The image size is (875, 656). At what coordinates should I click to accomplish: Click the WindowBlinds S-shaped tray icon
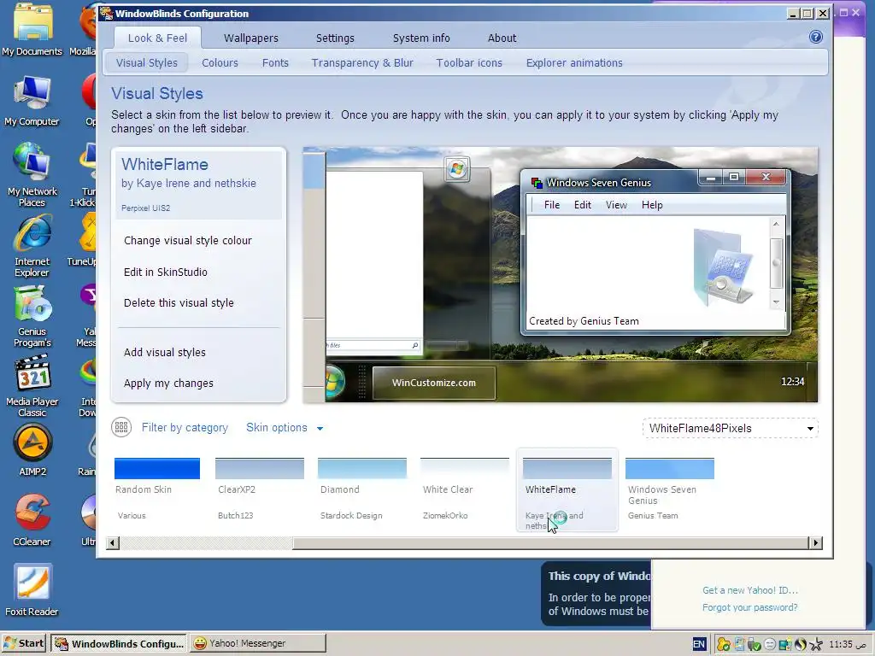pyautogui.click(x=800, y=644)
